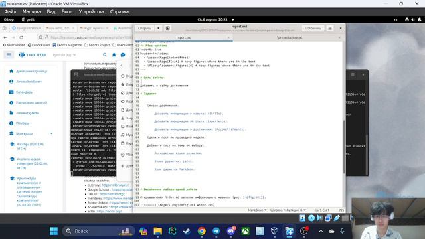Click the volume icon in GNOME tray
425x239 pixels.
pos(413,19)
